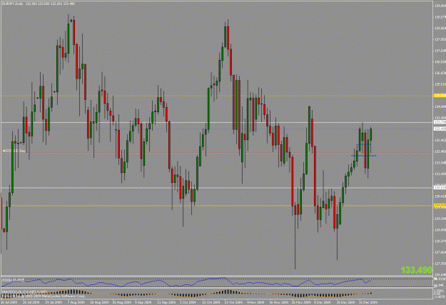This screenshot has height=305, width=446.
Task: Click the latest green candle at chart's right end
Action: tap(371, 134)
